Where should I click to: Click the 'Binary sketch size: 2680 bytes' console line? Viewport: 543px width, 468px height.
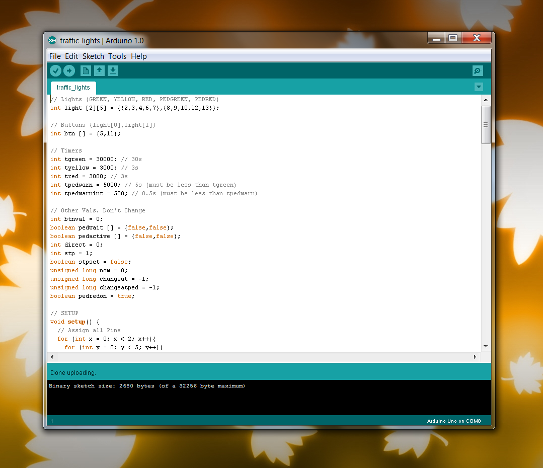click(147, 386)
